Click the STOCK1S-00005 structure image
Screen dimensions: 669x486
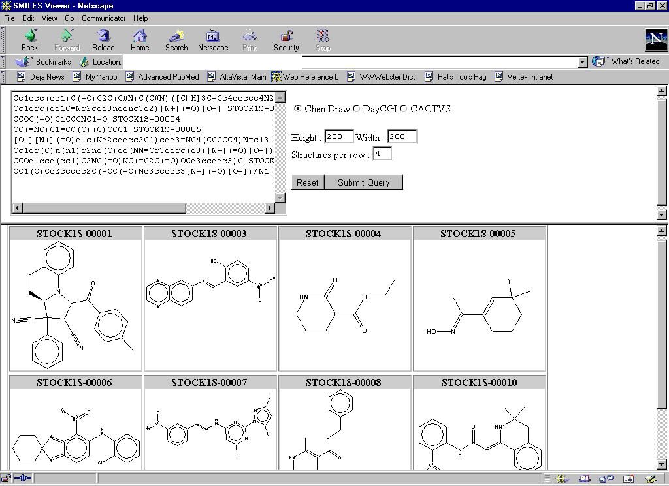click(480, 305)
